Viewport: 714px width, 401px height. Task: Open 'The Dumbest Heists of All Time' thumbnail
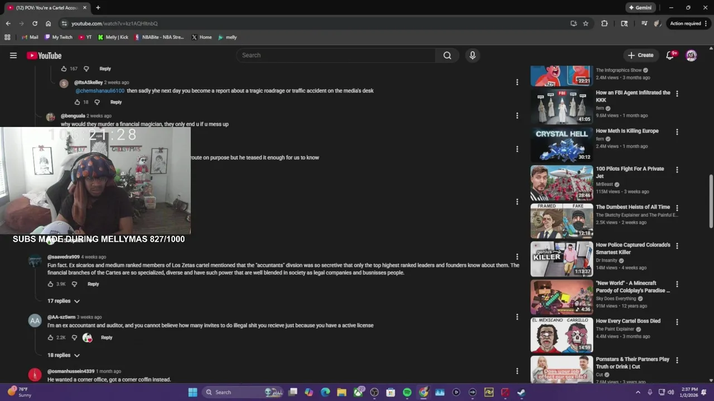pos(562,221)
